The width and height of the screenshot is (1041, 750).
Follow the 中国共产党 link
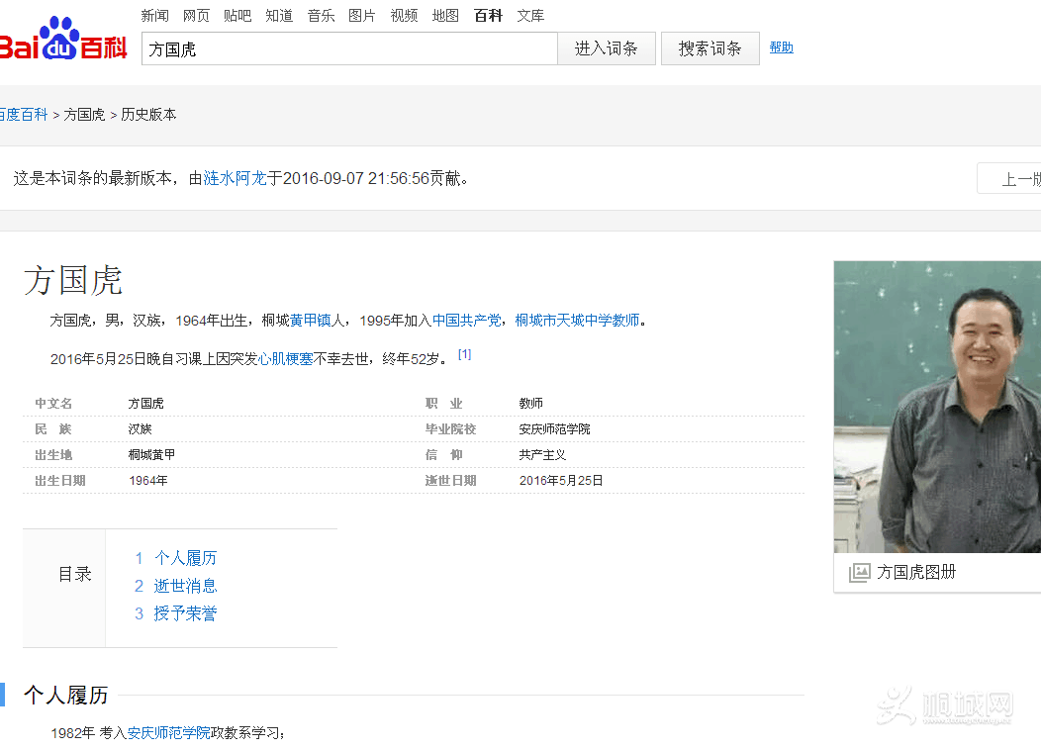pos(466,321)
